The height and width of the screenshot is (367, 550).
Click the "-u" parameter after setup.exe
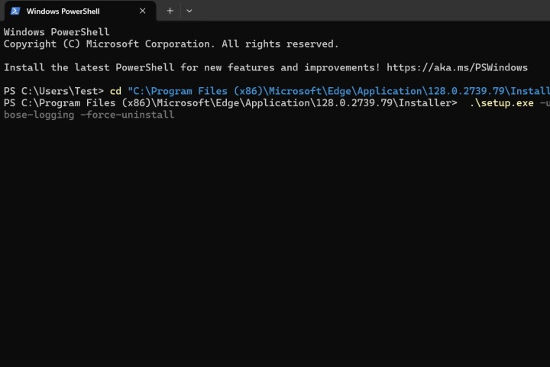click(x=543, y=102)
